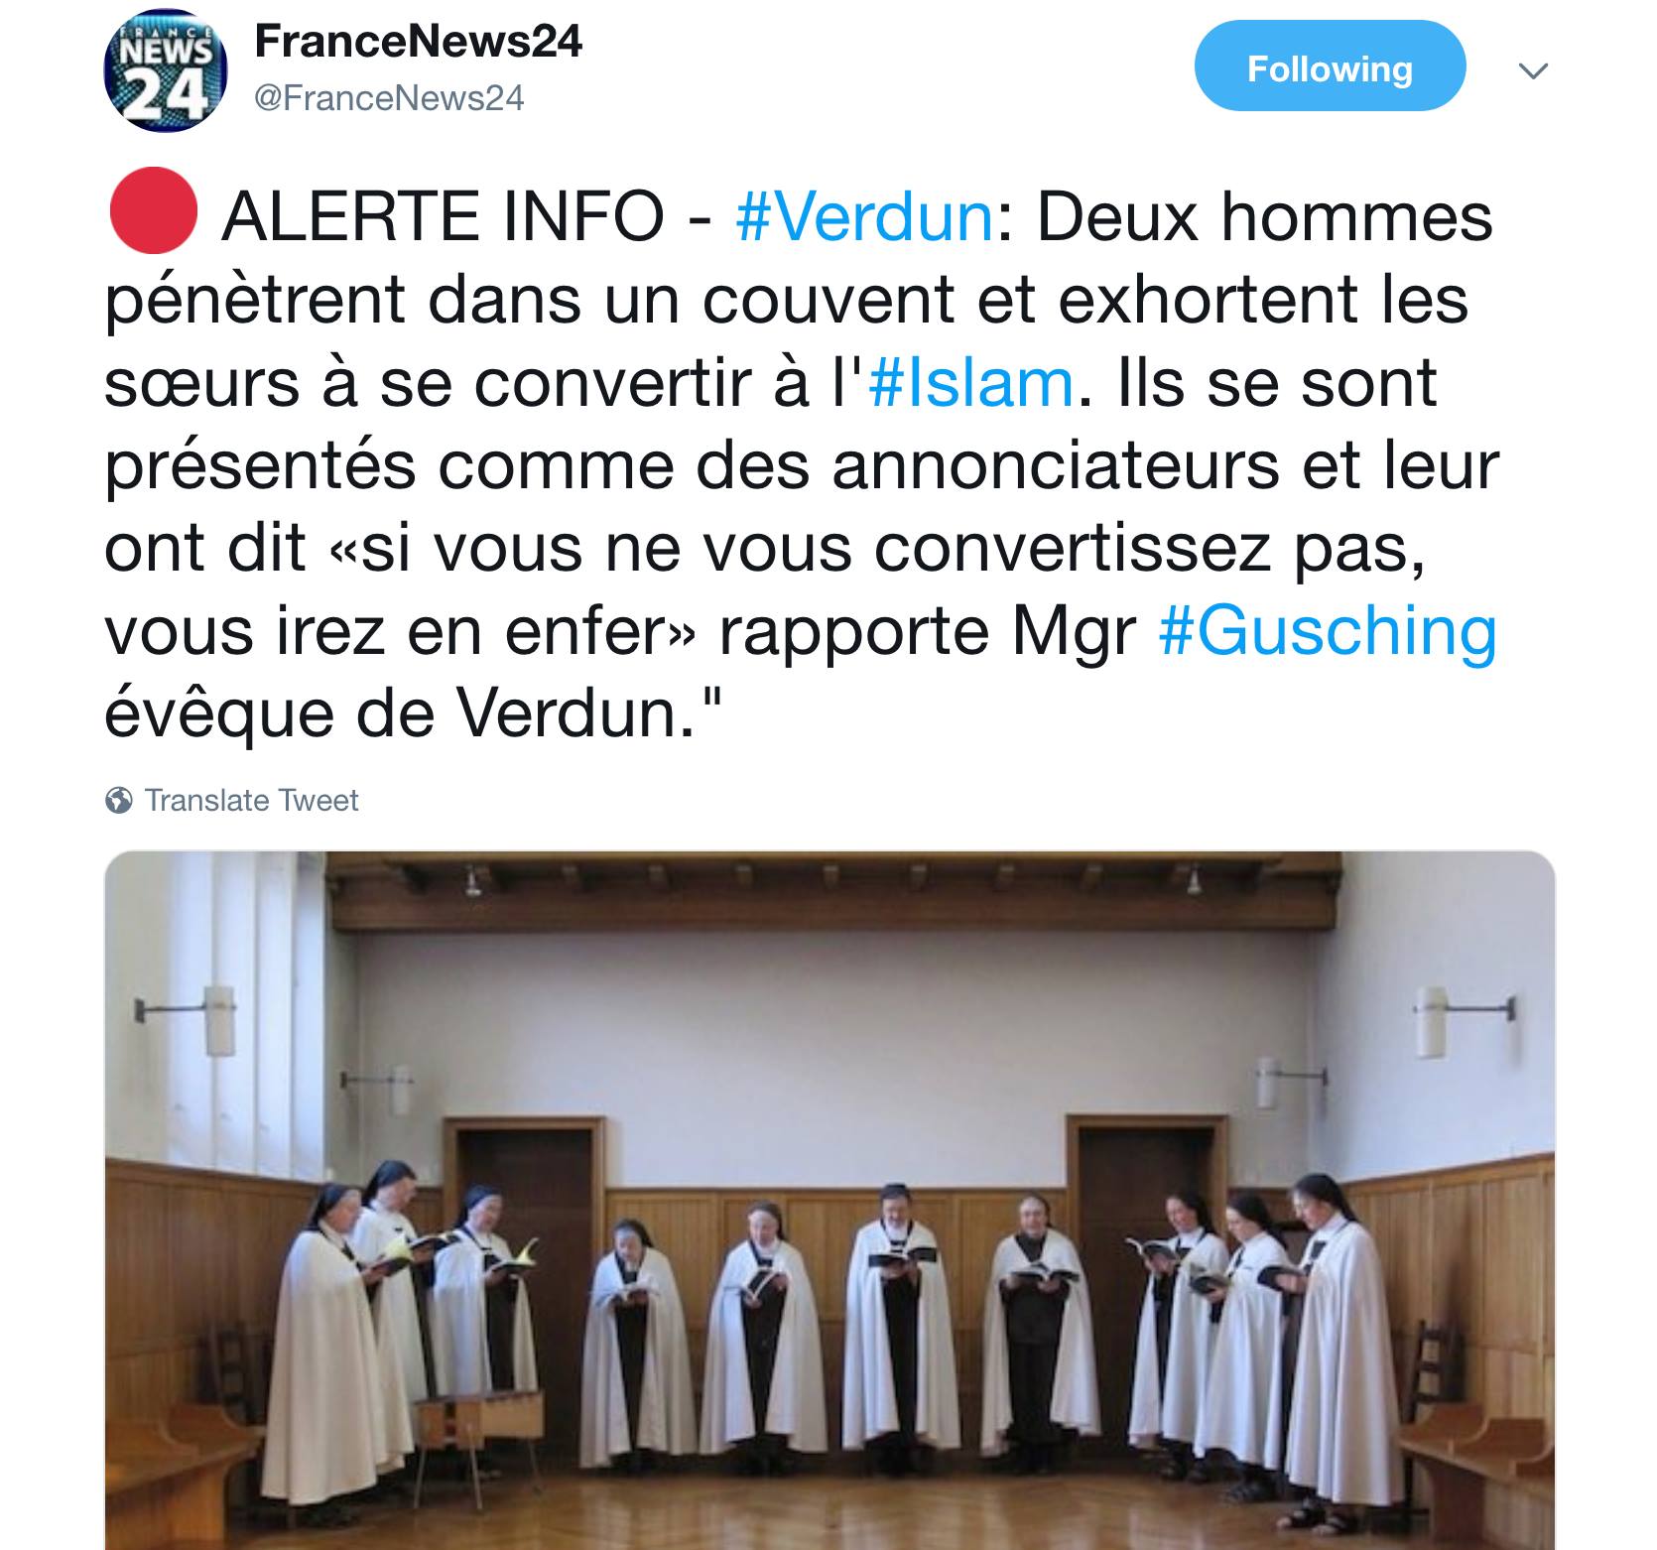This screenshot has width=1657, height=1550.
Task: Click the Translate Tweet link
Action: click(251, 800)
